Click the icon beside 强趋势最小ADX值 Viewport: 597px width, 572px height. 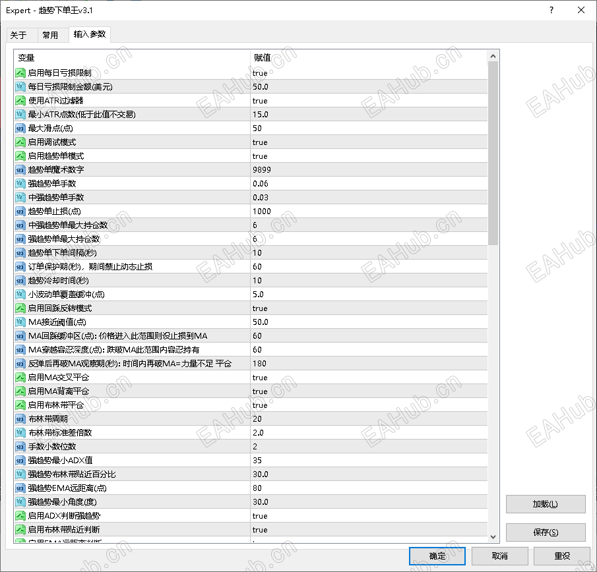click(20, 460)
